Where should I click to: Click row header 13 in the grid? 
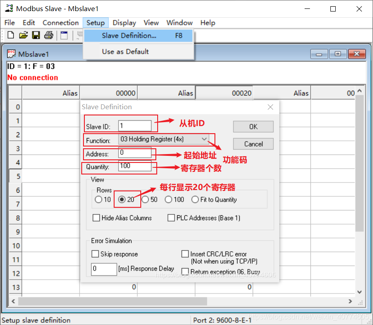pyautogui.click(x=16, y=287)
